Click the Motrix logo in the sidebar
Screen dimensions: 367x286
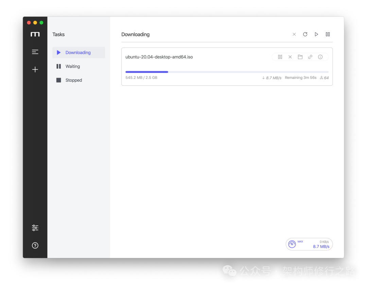point(35,34)
